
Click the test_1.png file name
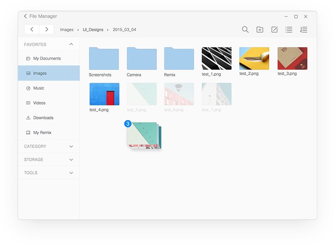(x=211, y=74)
